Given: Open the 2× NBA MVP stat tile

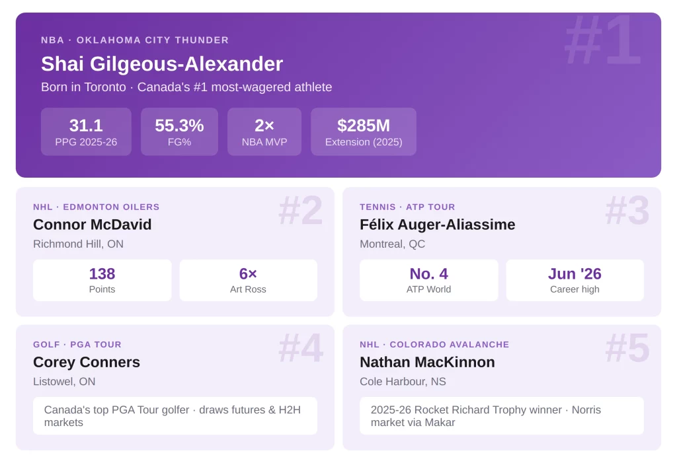Looking at the screenshot, I should [264, 131].
